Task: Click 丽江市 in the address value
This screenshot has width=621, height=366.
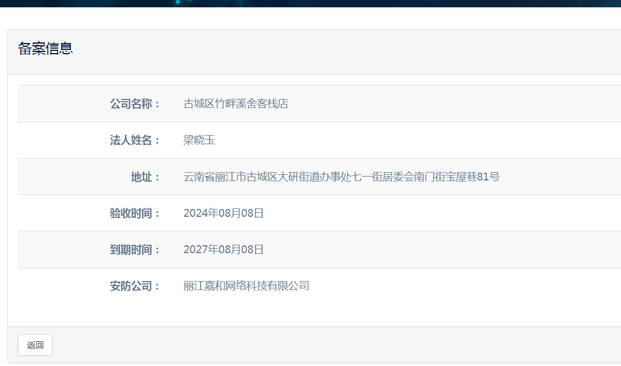Action: (231, 177)
